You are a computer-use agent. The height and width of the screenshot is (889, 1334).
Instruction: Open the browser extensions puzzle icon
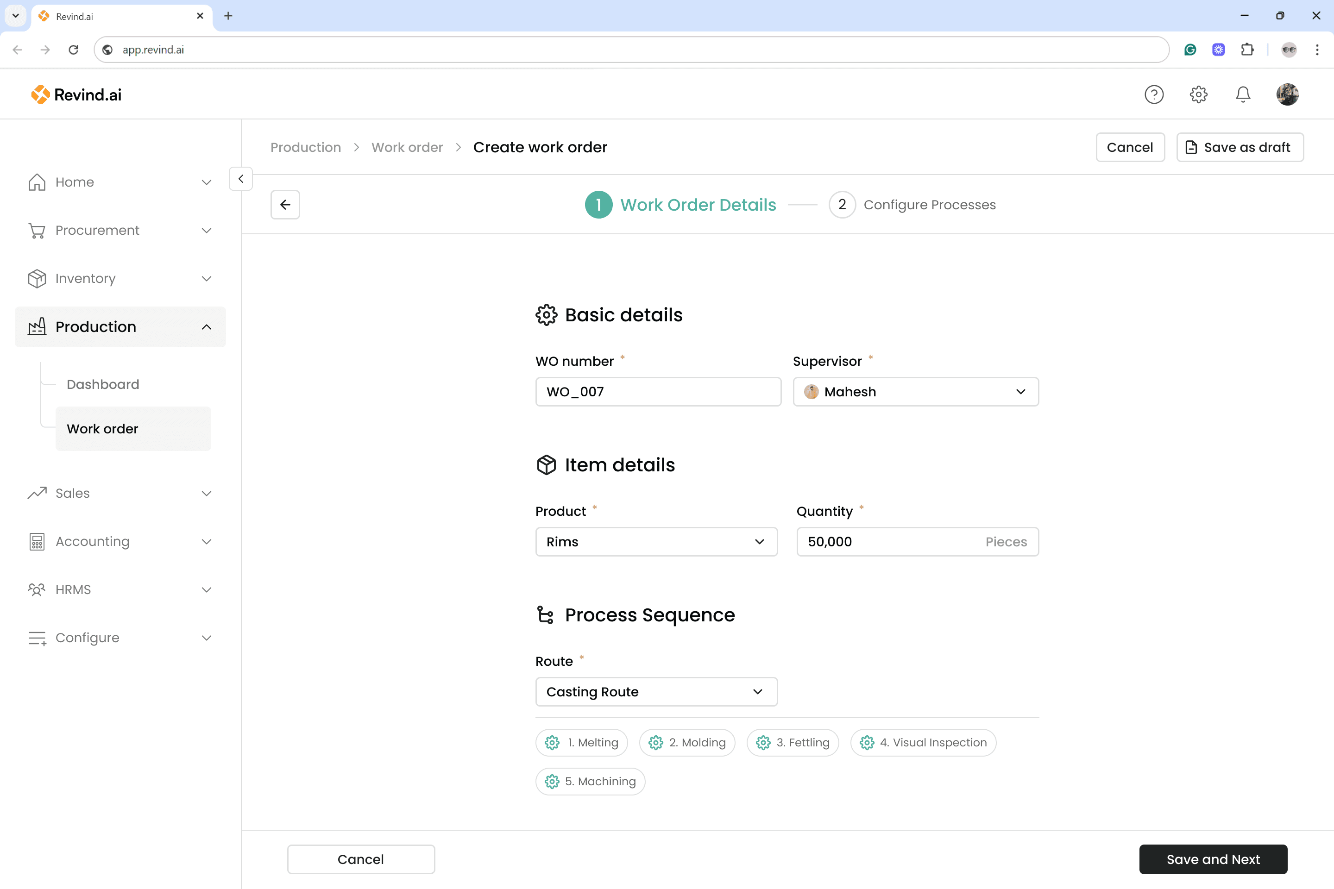pyautogui.click(x=1246, y=50)
